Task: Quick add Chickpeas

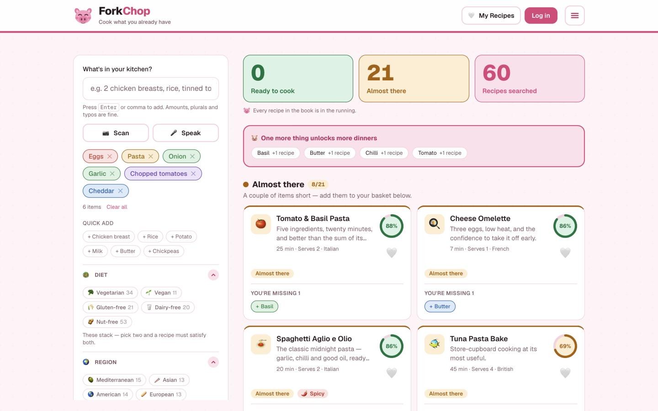Action: tap(164, 251)
